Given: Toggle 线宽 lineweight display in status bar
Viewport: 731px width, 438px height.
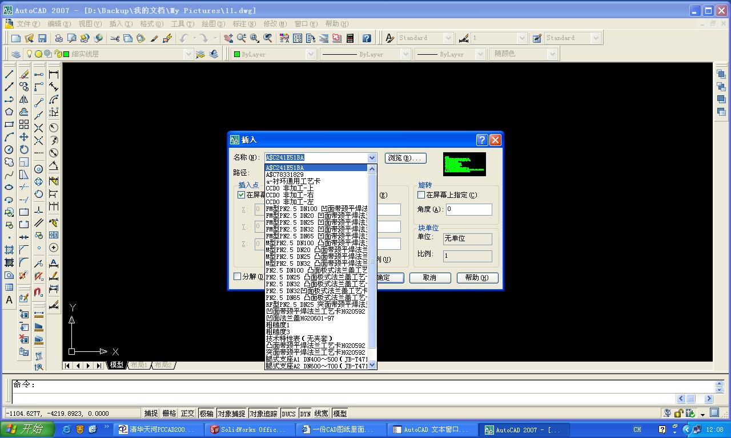Looking at the screenshot, I should (x=322, y=413).
